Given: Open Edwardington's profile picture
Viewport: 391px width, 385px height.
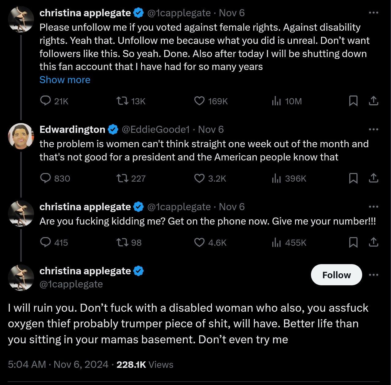Looking at the screenshot, I should (21, 136).
